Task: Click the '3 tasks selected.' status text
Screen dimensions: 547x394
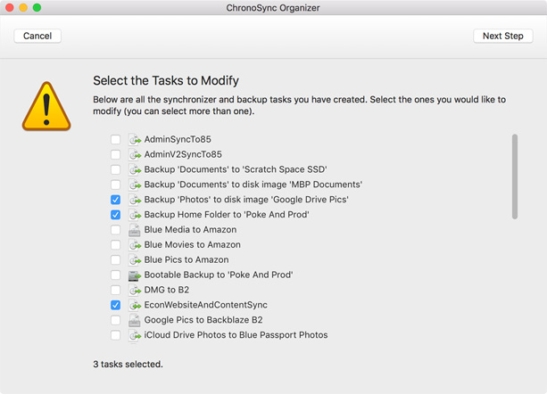Action: click(x=128, y=365)
